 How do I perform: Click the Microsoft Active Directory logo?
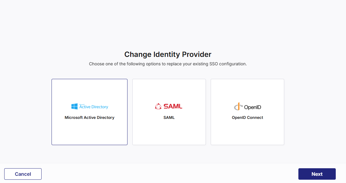pos(90,106)
